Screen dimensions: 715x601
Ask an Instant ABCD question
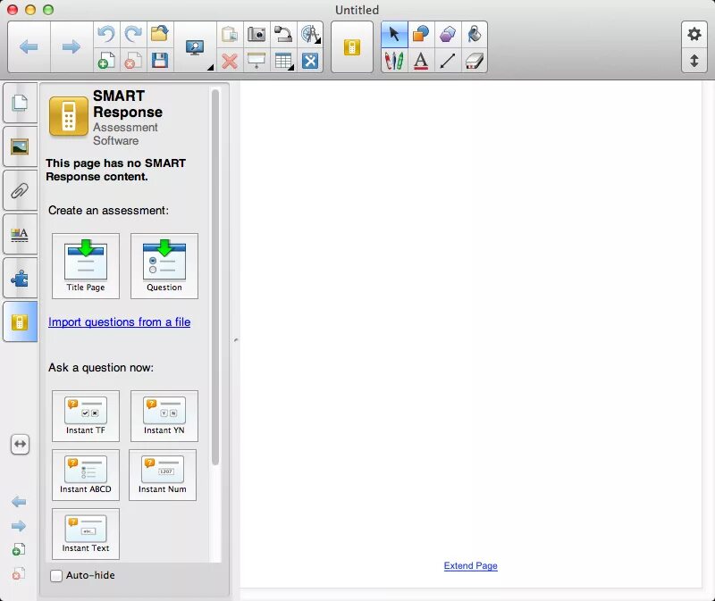pyautogui.click(x=86, y=475)
